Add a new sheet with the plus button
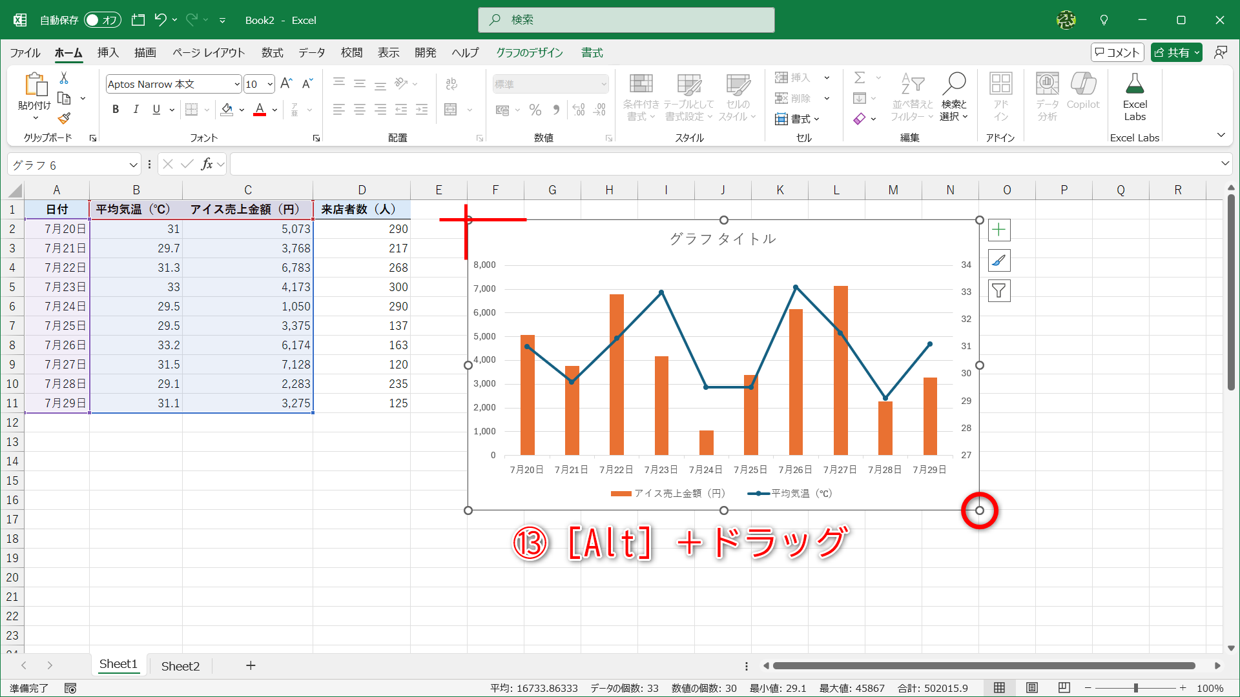The height and width of the screenshot is (697, 1240). [251, 665]
